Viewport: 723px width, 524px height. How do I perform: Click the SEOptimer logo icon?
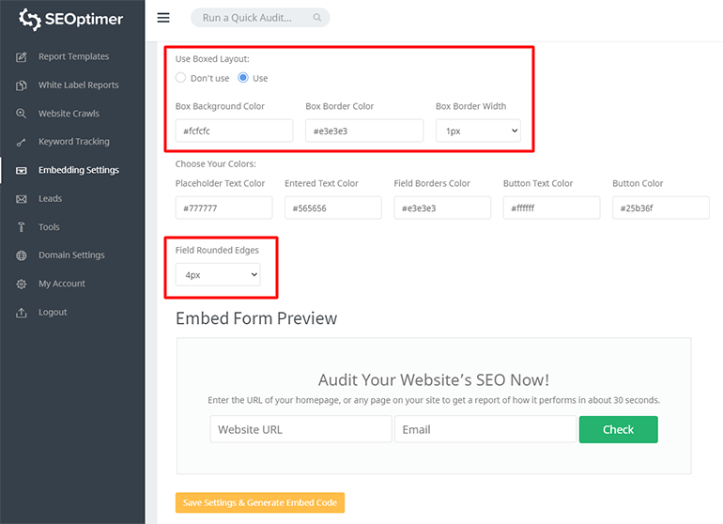[x=30, y=18]
